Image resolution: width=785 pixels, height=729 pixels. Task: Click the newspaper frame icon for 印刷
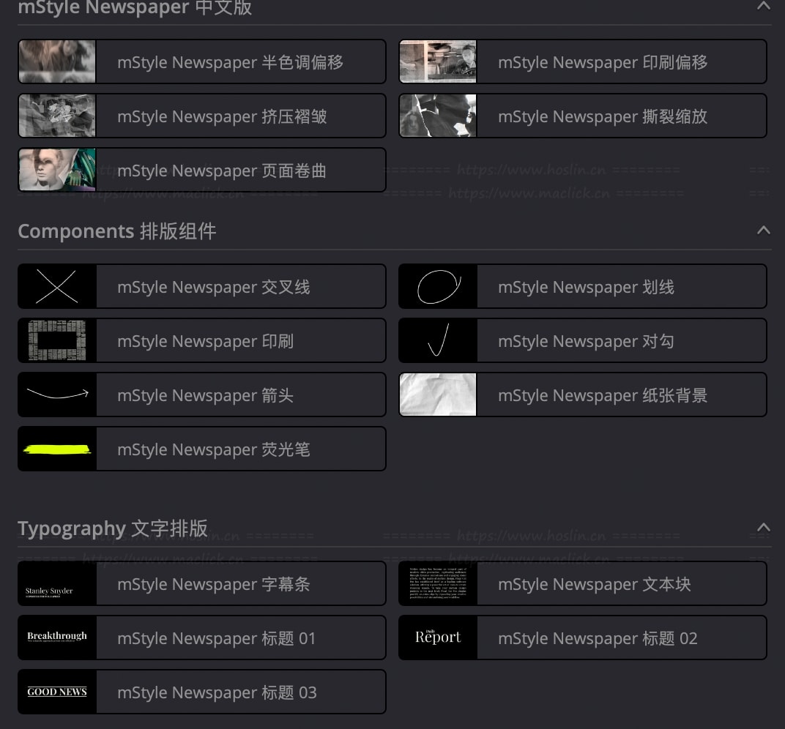[57, 341]
